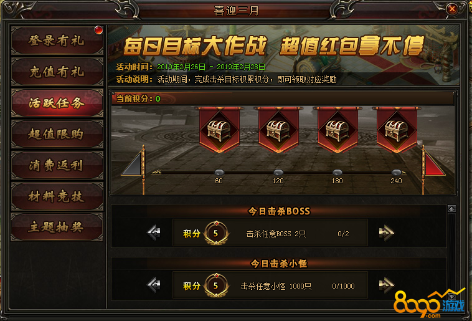Click right arrow in 今日击杀BOSS row
This screenshot has height=321, width=472.
pyautogui.click(x=386, y=232)
